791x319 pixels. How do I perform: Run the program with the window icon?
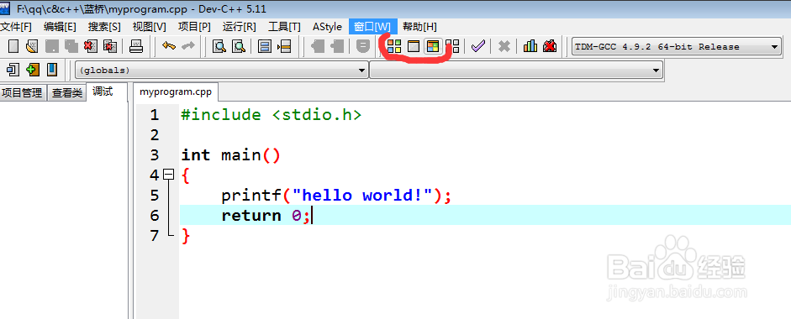click(x=414, y=47)
